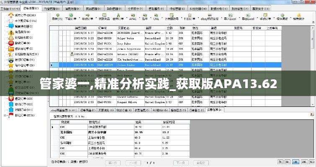Viewport: 316px width, 167px height.
Task: Open the 订单备注 detail tab
Action: [x=196, y=110]
